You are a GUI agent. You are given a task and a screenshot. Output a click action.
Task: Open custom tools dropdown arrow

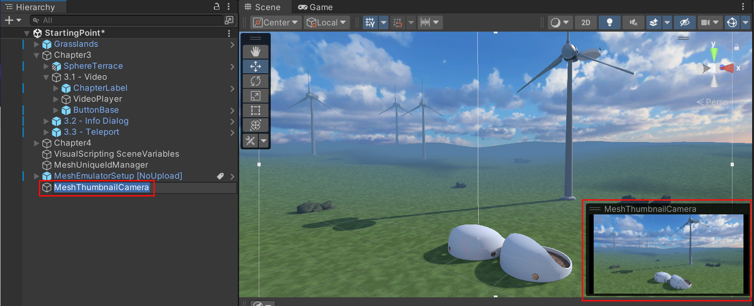264,141
